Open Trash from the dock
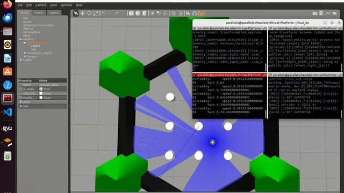Viewport: 344px width, 193px height. point(8,156)
